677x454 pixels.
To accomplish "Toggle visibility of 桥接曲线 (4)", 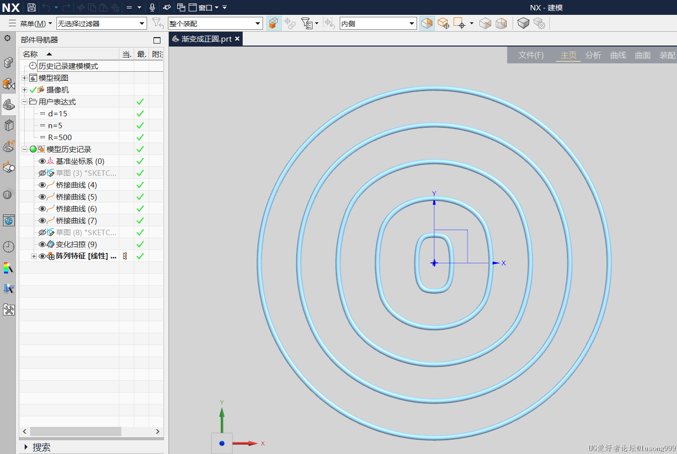I will [42, 185].
